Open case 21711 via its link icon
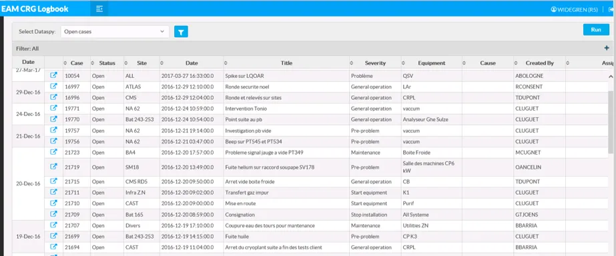 [54, 192]
